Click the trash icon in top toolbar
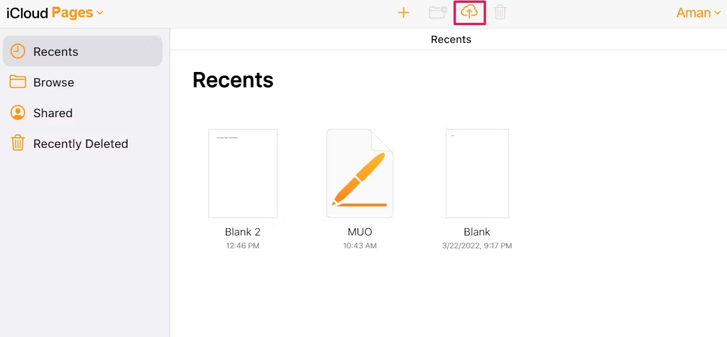The height and width of the screenshot is (337, 727). (x=500, y=12)
